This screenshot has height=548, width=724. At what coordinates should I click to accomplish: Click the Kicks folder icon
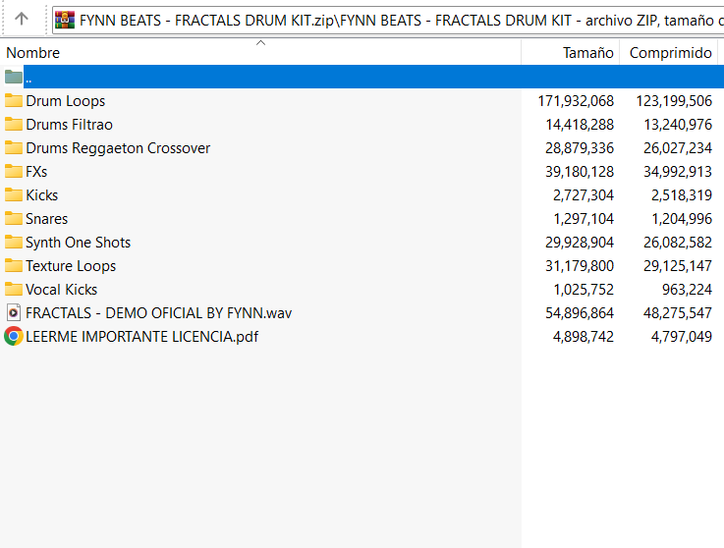[x=14, y=194]
